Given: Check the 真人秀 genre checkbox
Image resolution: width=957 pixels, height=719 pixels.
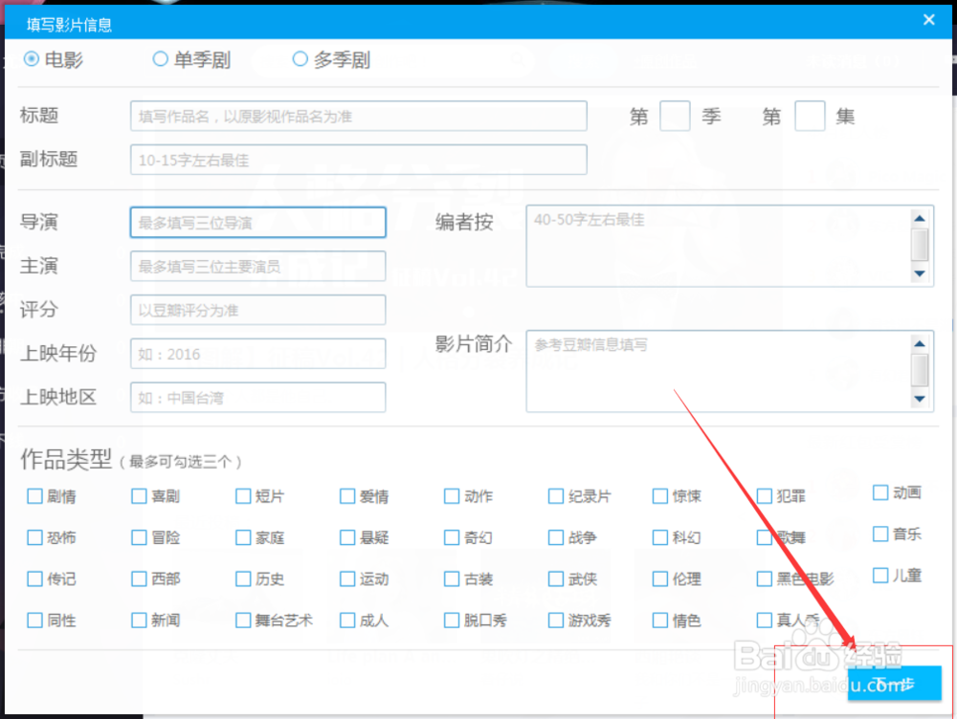Looking at the screenshot, I should pos(763,620).
